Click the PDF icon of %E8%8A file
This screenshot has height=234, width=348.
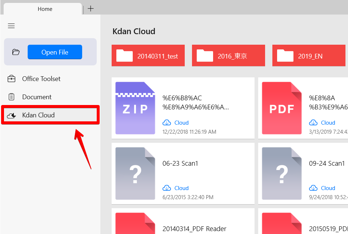point(282,108)
